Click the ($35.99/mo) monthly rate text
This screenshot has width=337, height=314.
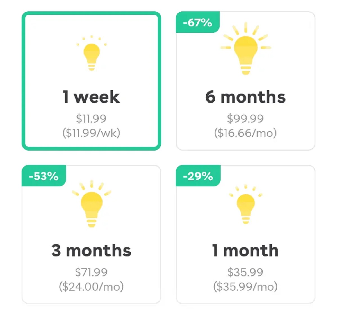tap(245, 287)
